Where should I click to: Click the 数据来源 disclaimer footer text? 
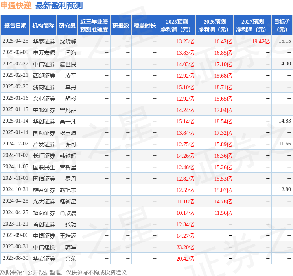63,272
